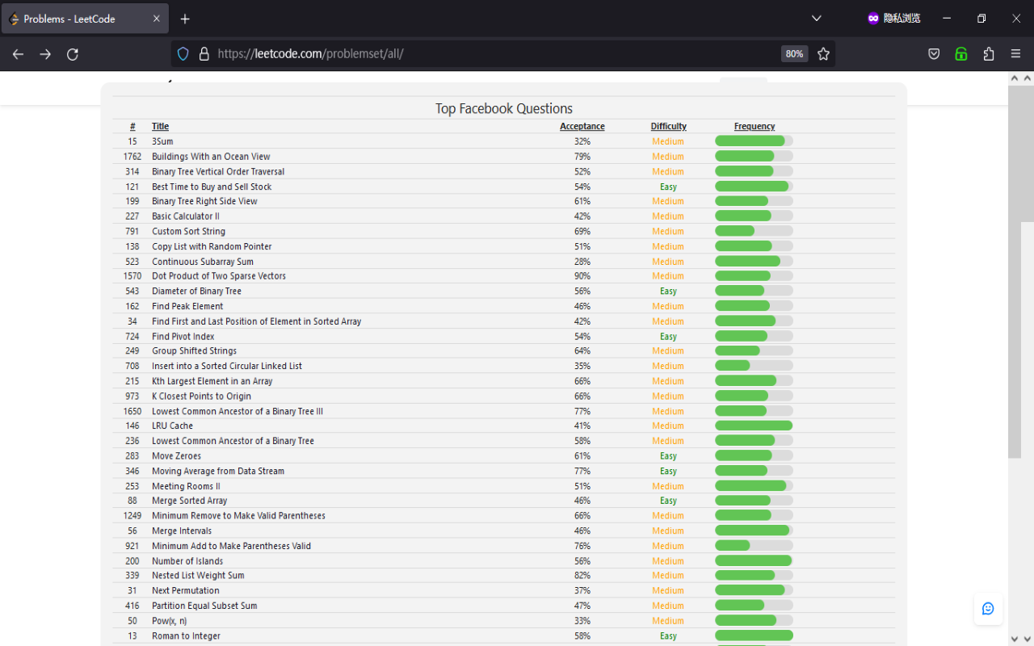Close the Problems - LeetCode tab
Viewport: 1034px width, 646px height.
pos(157,19)
